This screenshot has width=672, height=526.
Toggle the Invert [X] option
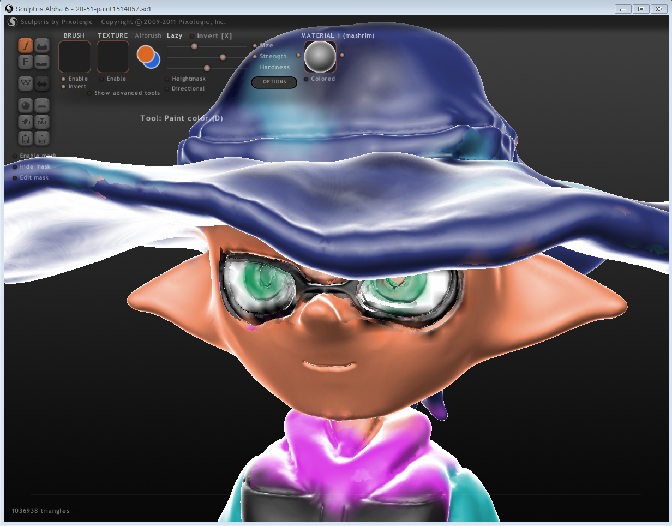tap(211, 36)
